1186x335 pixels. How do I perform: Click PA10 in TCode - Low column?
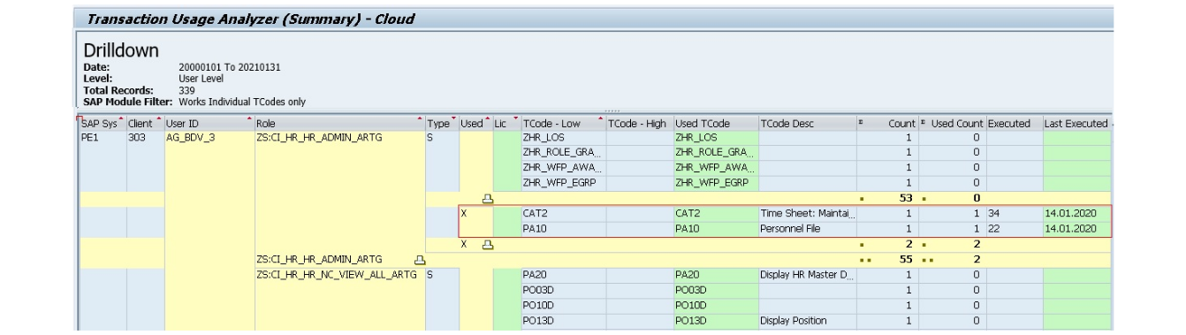click(x=562, y=228)
